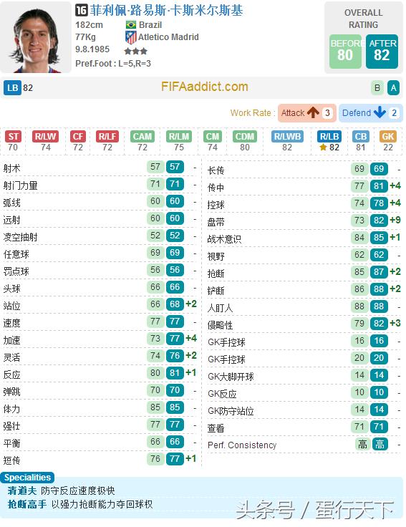Click the 体力 before value 85
The height and width of the screenshot is (527, 406).
pyautogui.click(x=155, y=407)
